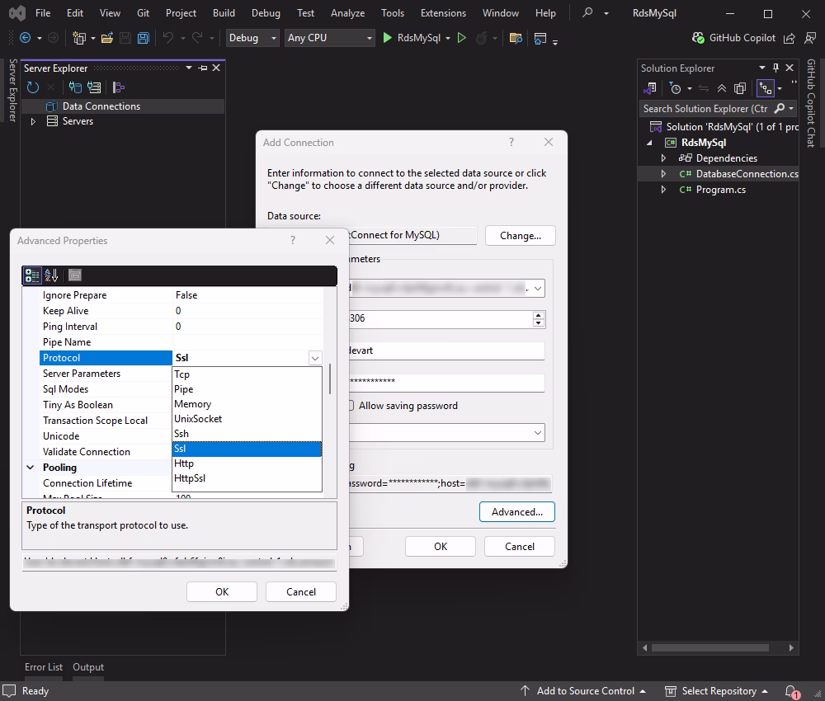Image resolution: width=825 pixels, height=701 pixels.
Task: Open the Advanced connection settings
Action: coord(516,511)
